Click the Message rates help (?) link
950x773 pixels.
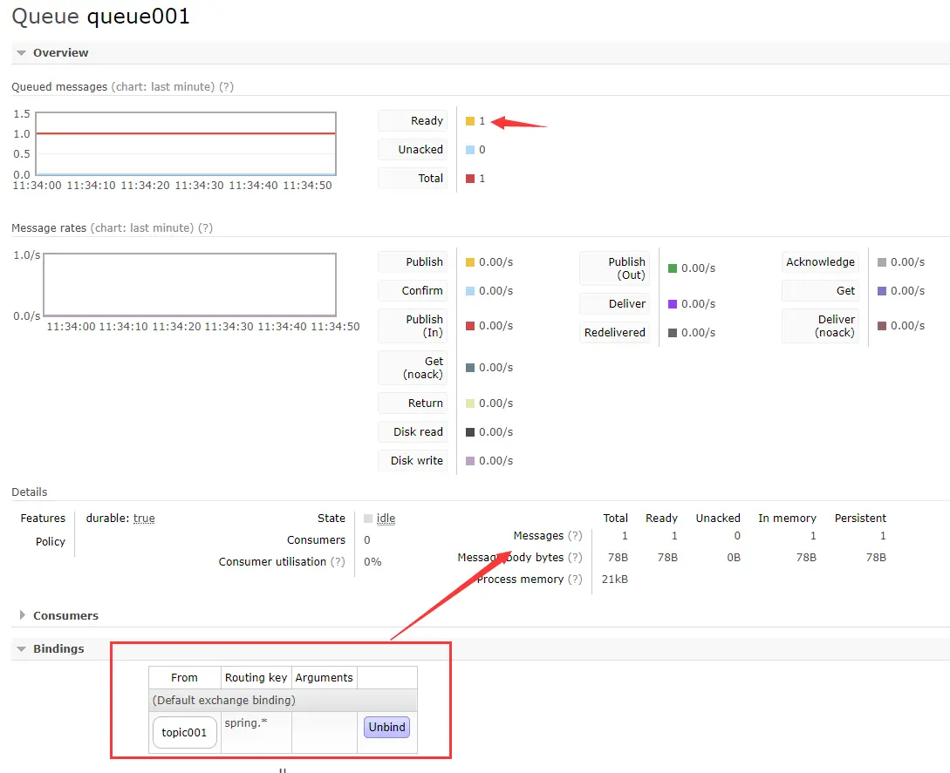pos(205,227)
